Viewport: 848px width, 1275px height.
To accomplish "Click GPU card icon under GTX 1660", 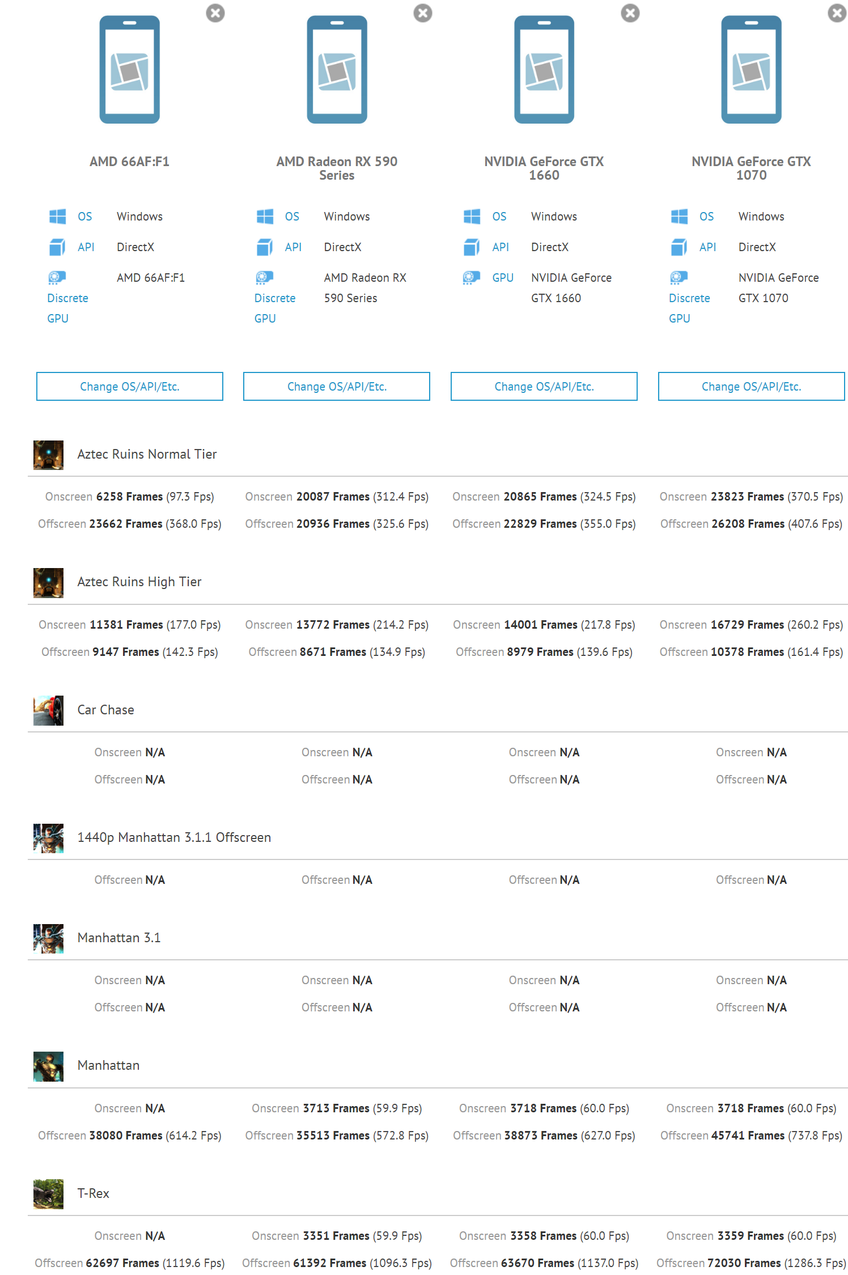I will coord(472,278).
